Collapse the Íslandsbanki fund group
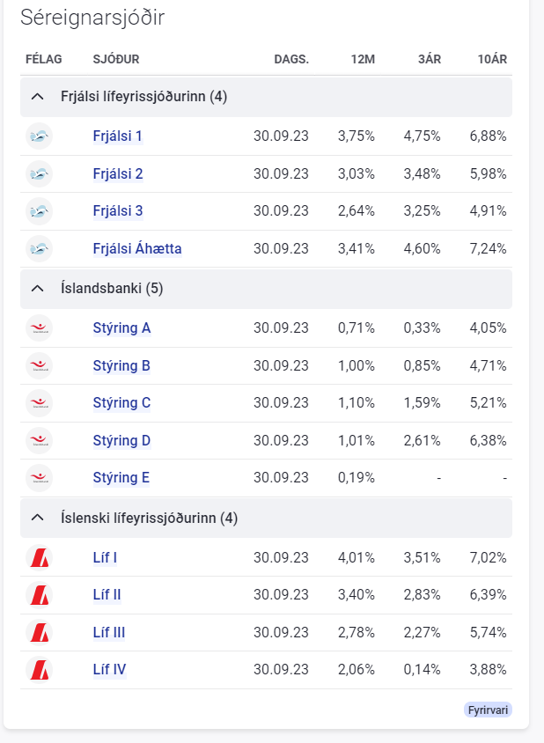Viewport: 544px width, 743px height. tap(37, 289)
